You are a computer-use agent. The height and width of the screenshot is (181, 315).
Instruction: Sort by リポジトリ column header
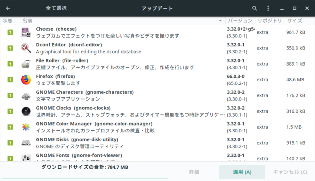pos(270,21)
